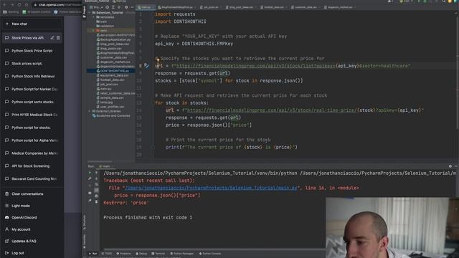Screen dimensions: 459x258
Task: Open My account in ChatGPT
Action: coord(32,229)
